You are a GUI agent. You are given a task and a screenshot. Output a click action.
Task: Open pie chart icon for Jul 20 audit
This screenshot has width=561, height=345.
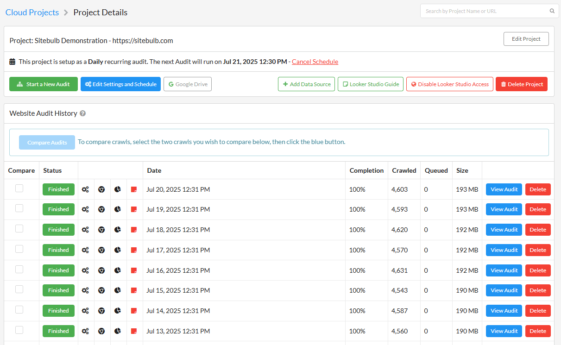[x=118, y=189]
